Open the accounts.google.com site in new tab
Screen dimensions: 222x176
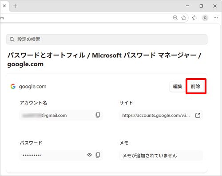[x=198, y=115]
